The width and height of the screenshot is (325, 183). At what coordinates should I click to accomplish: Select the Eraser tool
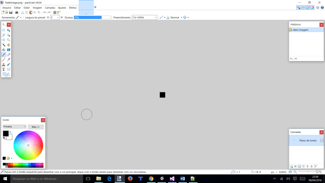9,55
